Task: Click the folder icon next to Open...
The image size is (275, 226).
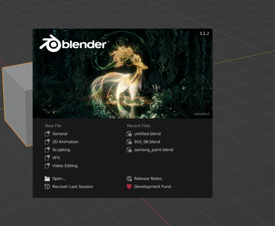Action: (x=47, y=179)
